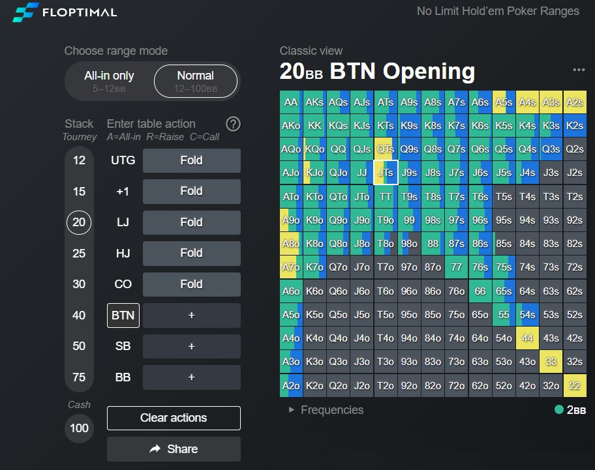This screenshot has height=470, width=595.
Task: Click the AA hand cell
Action: pyautogui.click(x=291, y=102)
